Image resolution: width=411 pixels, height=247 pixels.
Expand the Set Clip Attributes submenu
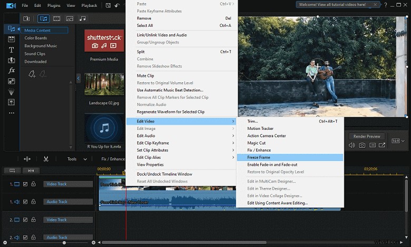[181, 150]
